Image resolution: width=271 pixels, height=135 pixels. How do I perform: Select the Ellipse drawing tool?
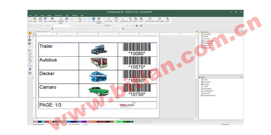point(30,57)
